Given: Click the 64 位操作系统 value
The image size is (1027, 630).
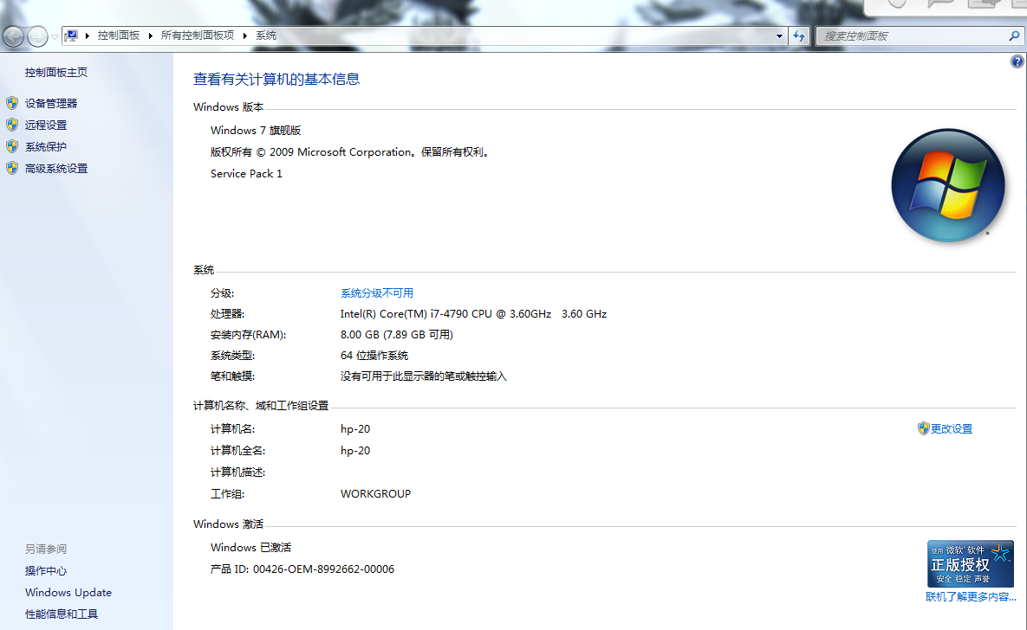Looking at the screenshot, I should click(374, 355).
